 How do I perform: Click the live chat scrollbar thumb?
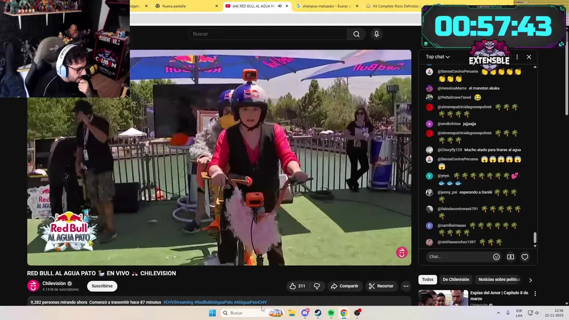[x=535, y=238]
